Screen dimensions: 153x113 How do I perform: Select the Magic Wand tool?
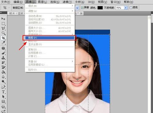tap(3, 33)
